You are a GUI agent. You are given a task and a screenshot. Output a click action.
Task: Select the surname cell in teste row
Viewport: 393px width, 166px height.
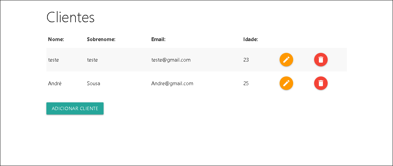click(x=92, y=60)
